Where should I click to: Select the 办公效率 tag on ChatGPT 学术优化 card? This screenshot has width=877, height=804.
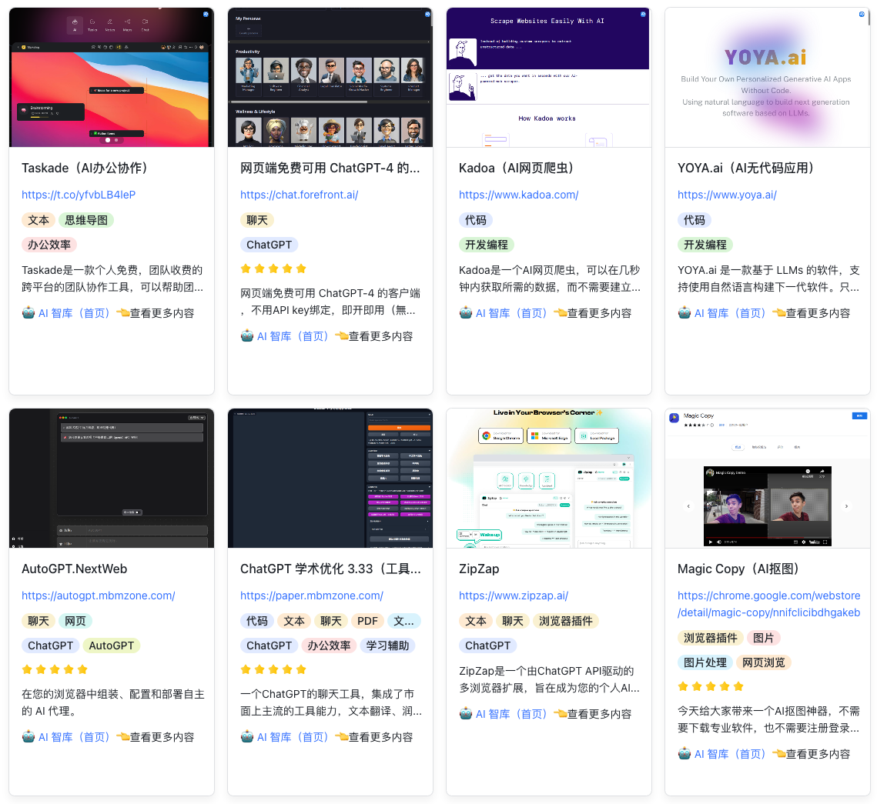[x=329, y=646]
